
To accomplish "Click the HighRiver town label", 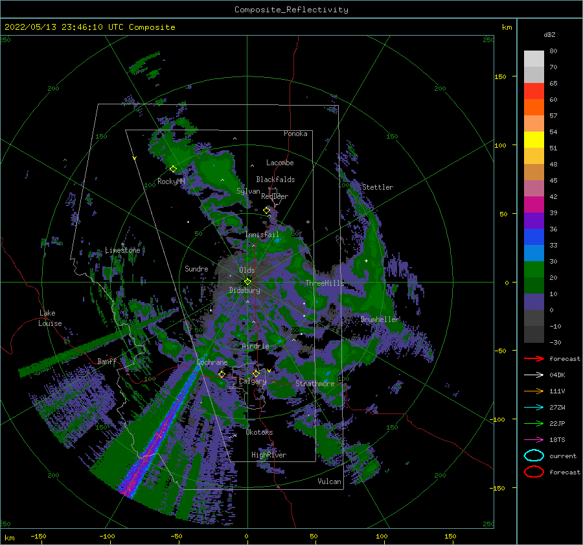I will pyautogui.click(x=269, y=455).
